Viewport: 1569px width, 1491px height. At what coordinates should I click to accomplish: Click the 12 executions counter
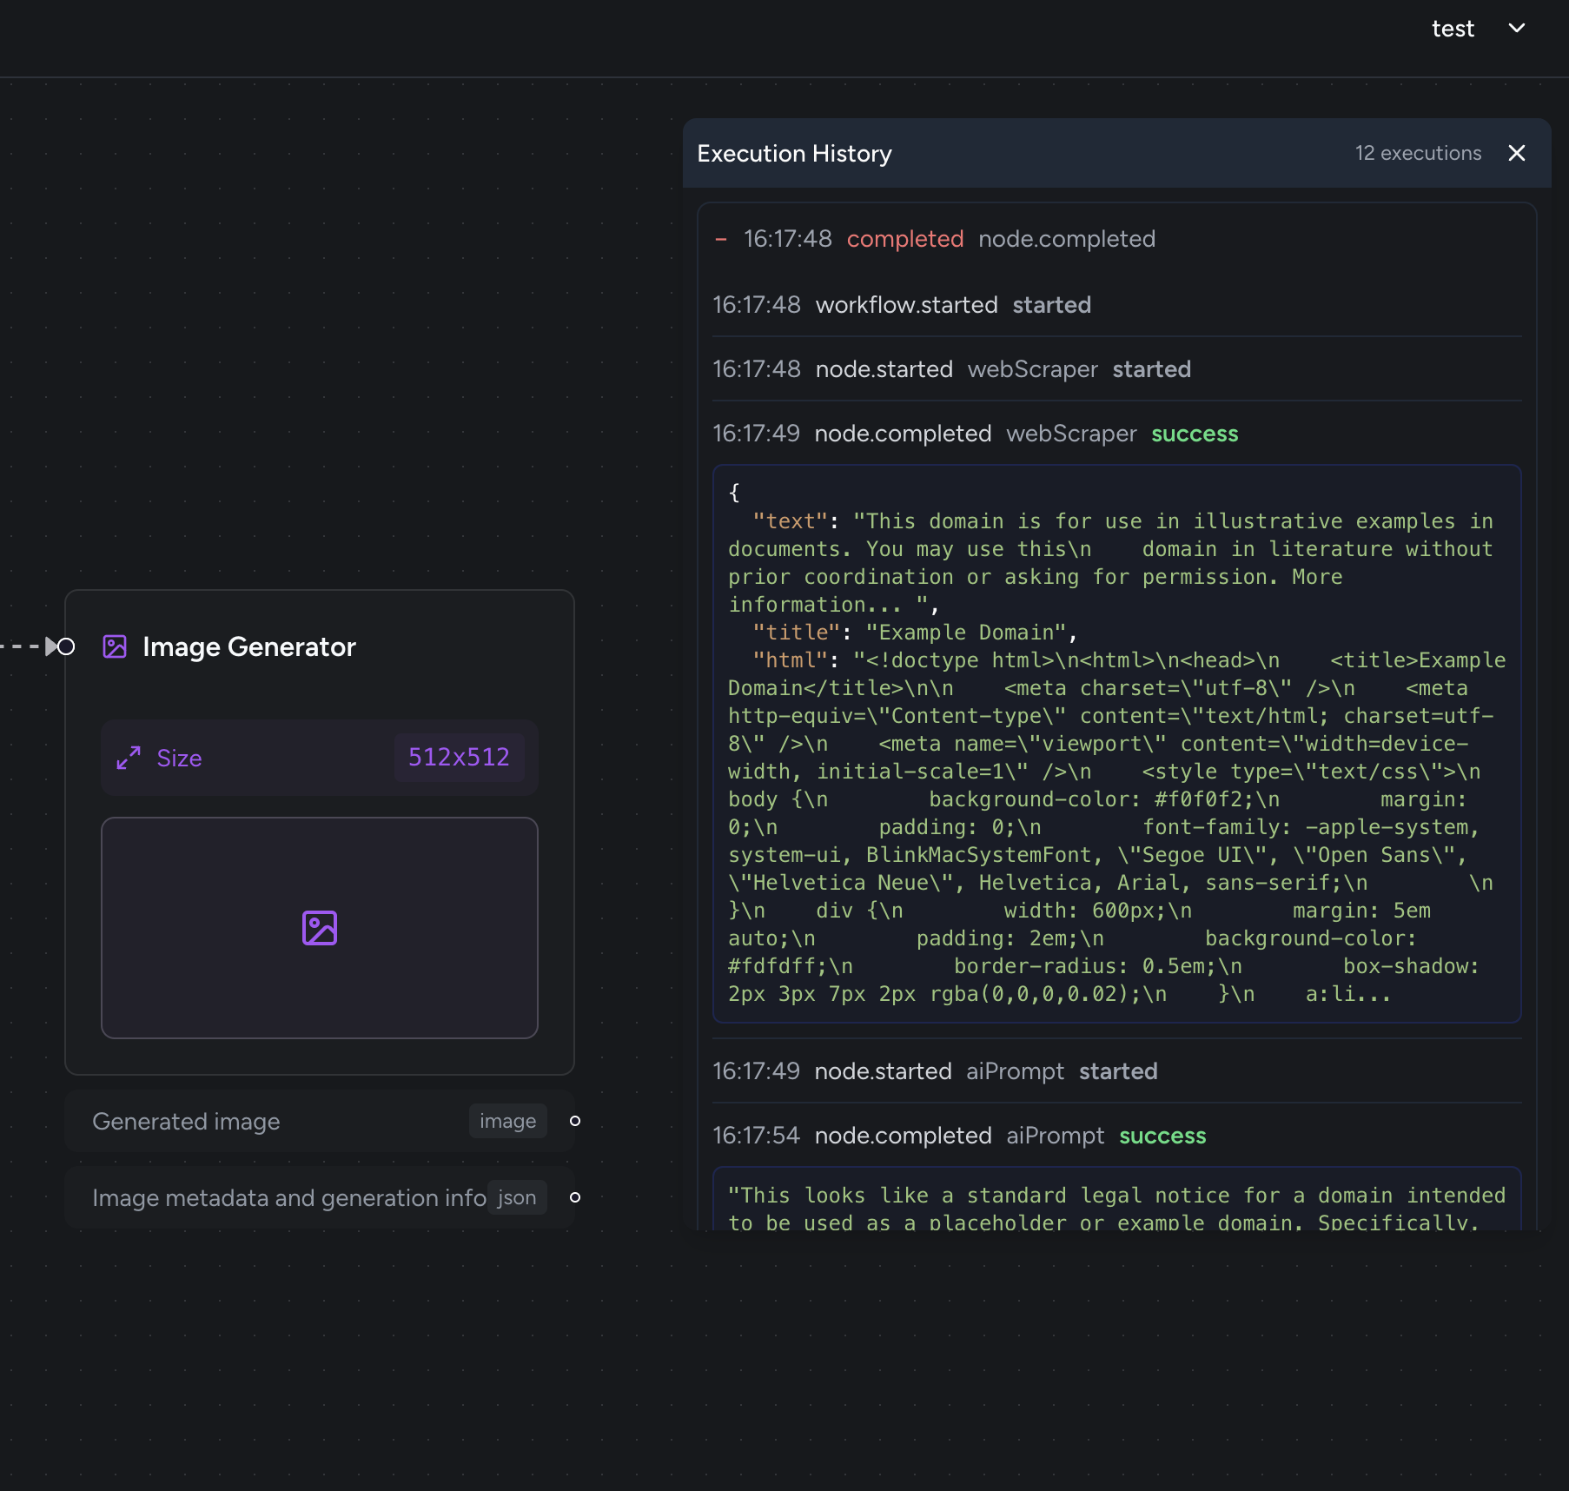[1418, 153]
